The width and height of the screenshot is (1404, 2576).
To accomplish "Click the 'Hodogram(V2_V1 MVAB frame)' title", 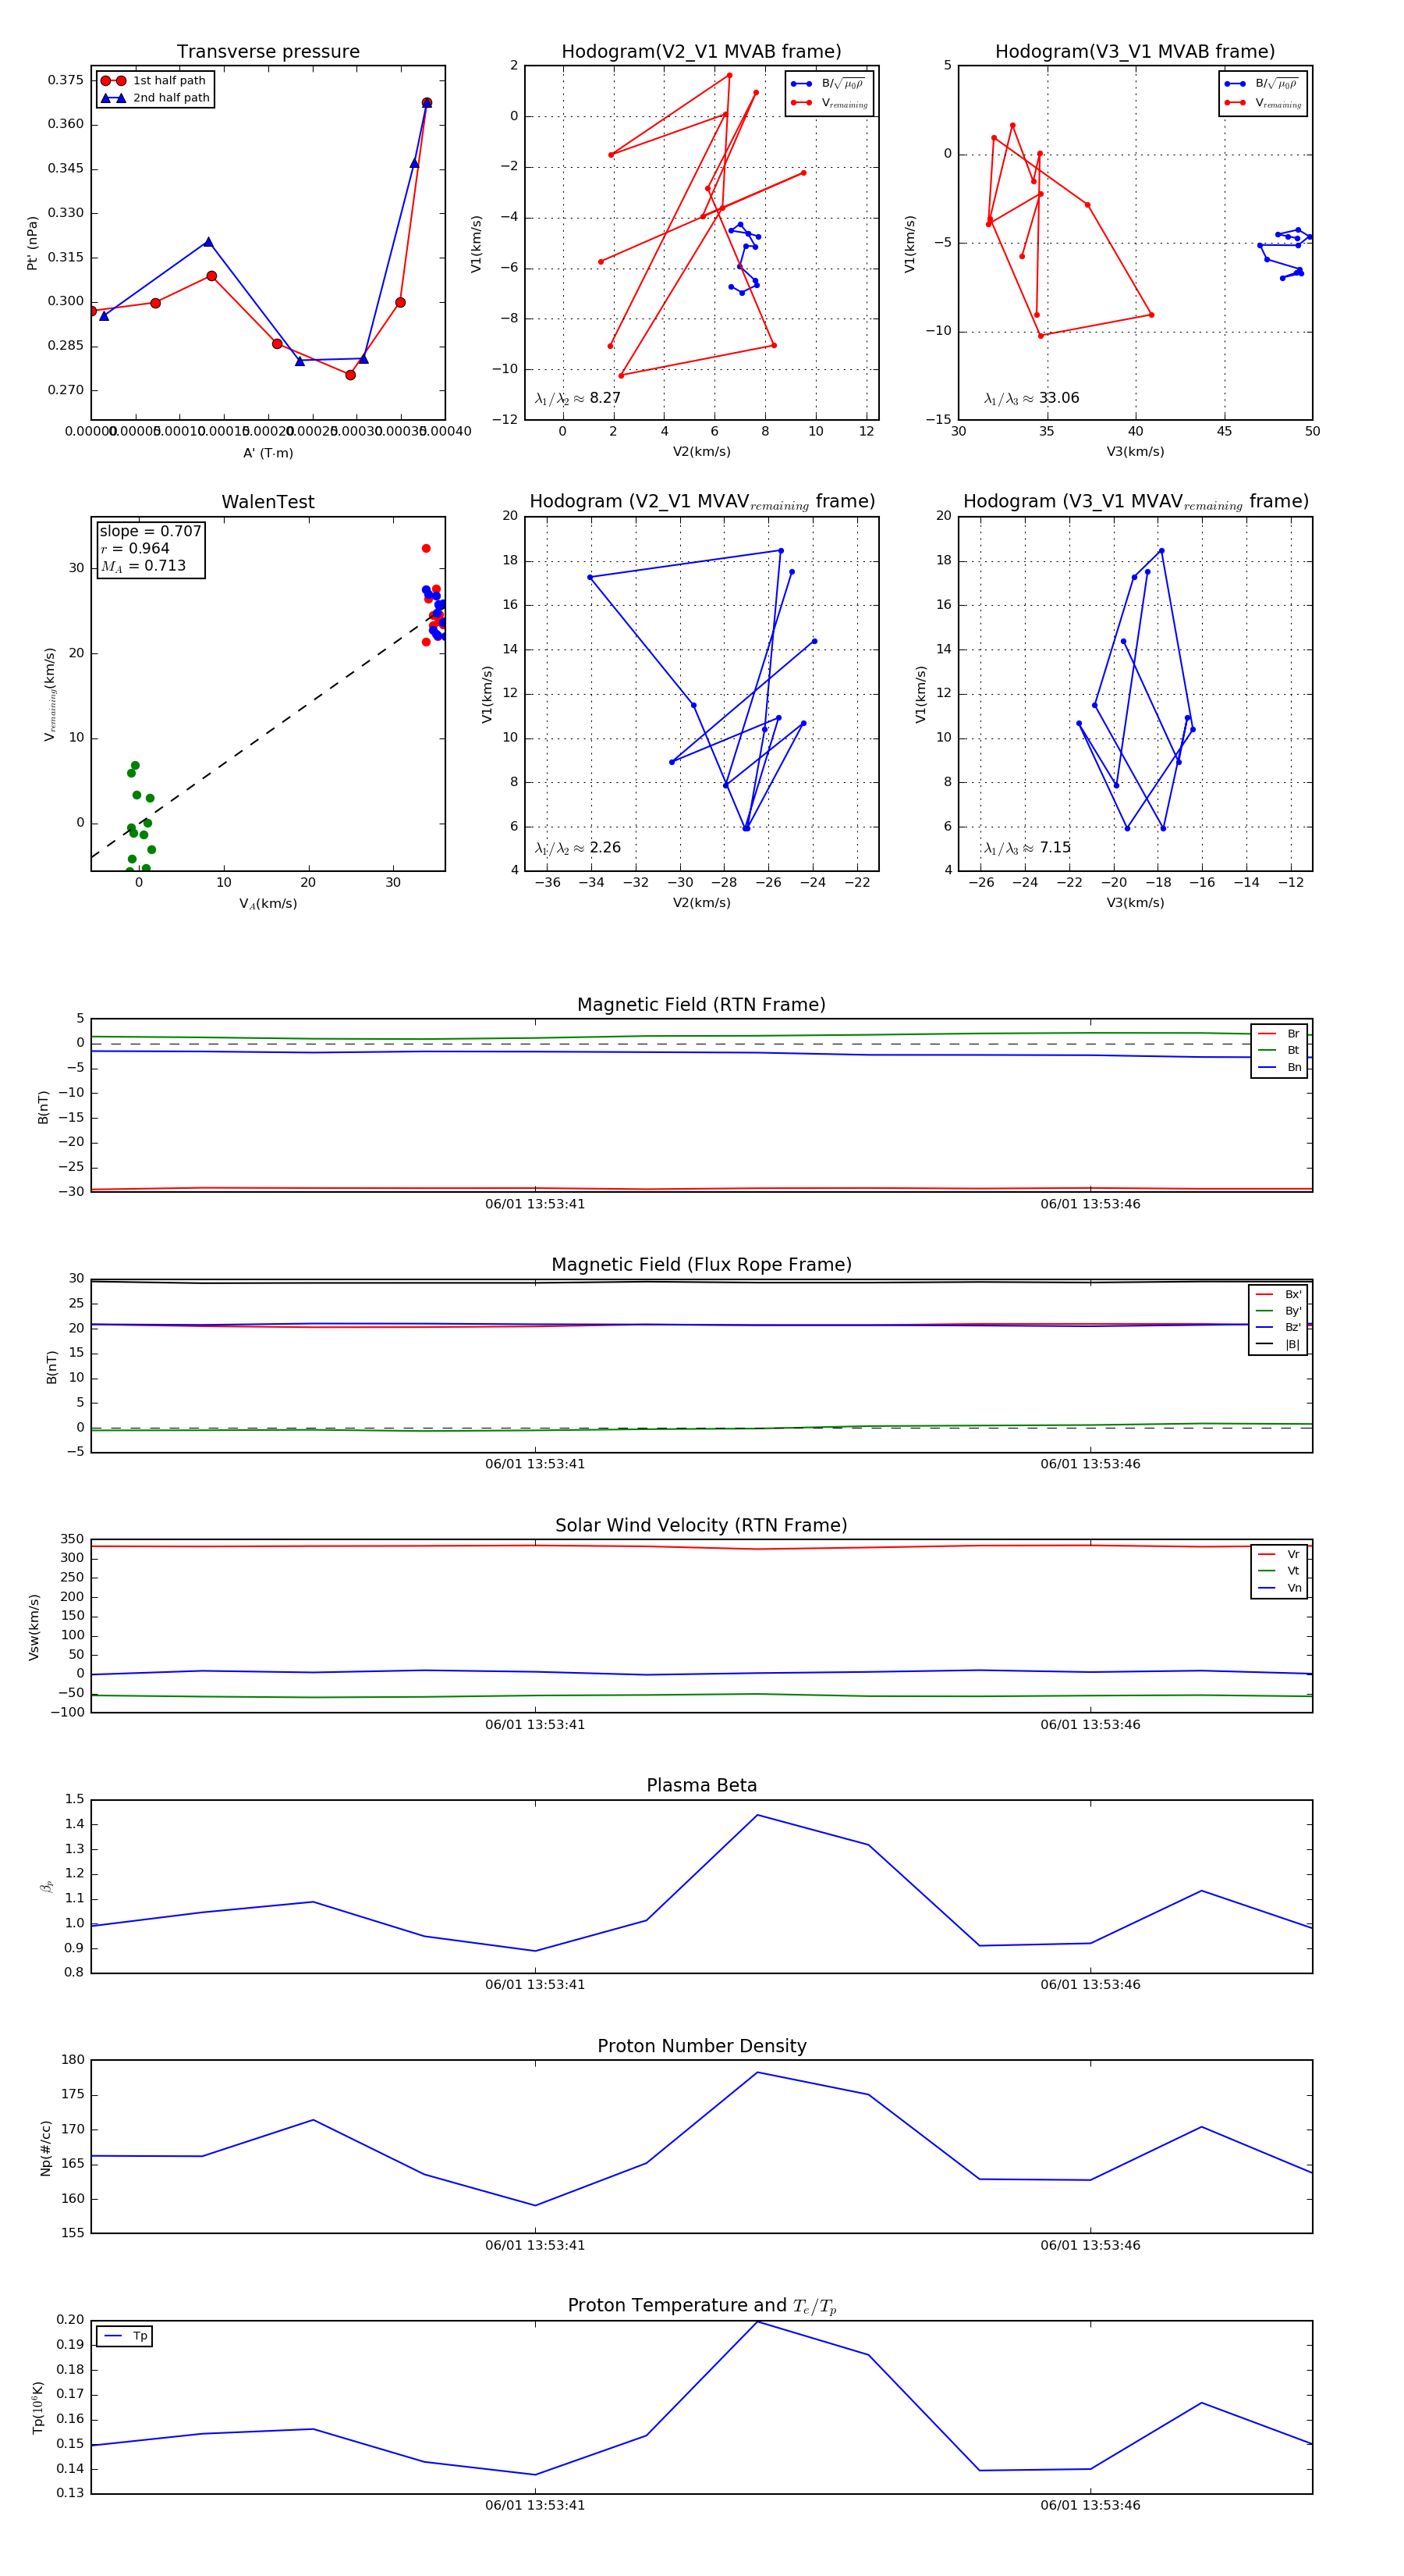I will [701, 52].
